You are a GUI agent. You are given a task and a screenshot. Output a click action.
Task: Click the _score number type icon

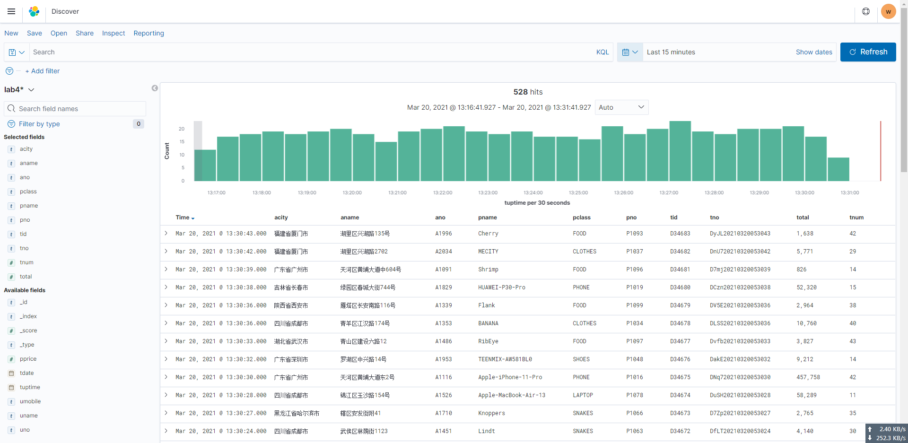coord(11,330)
